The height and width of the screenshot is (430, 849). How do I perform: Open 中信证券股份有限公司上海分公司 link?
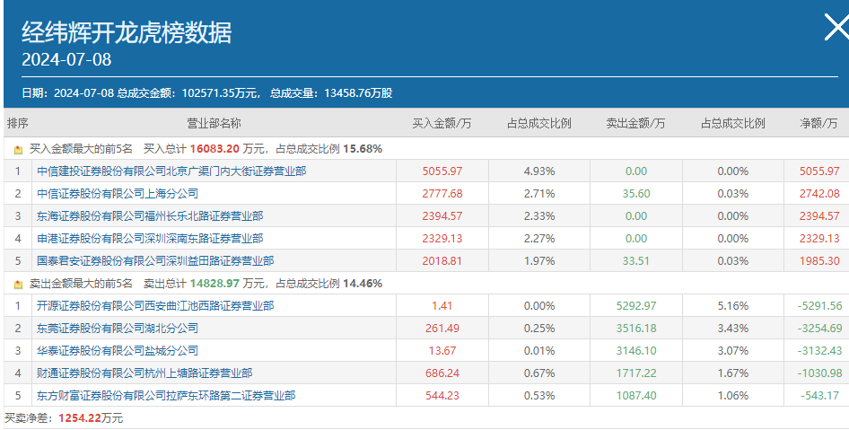point(118,193)
